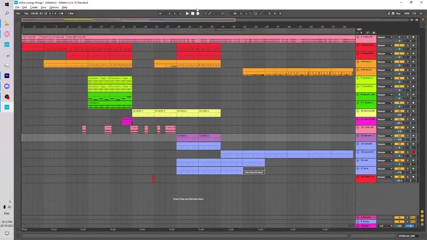The image size is (427, 240).
Task: Activate track 8 Serum_x64
Action: tap(399, 95)
